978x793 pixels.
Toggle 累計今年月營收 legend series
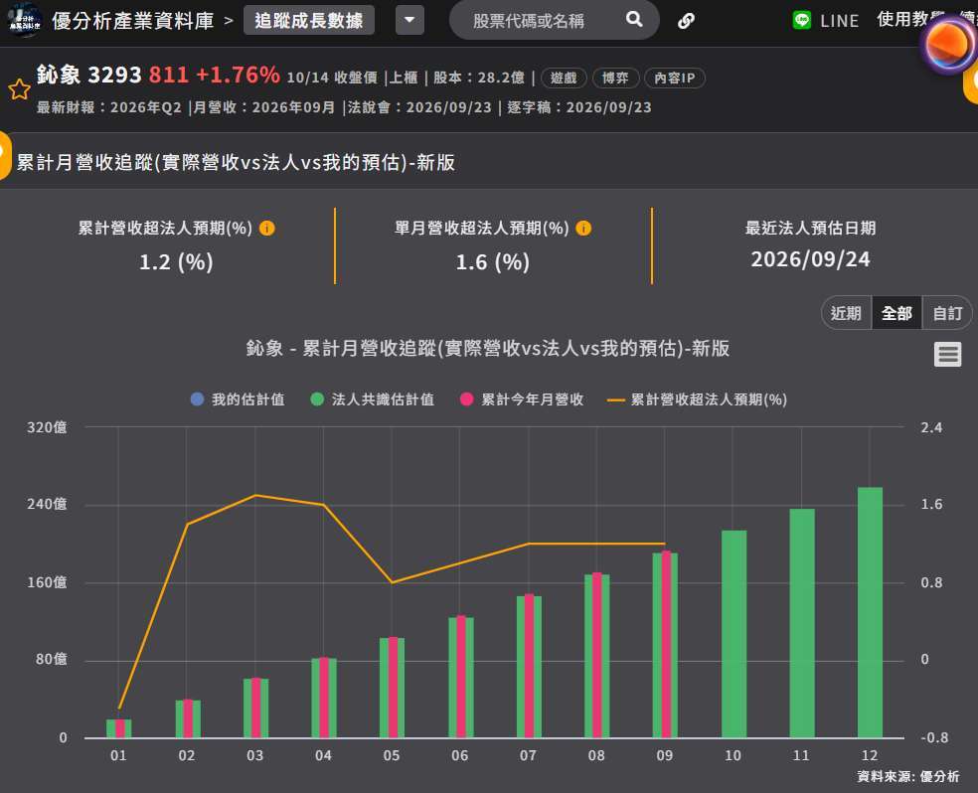point(522,399)
